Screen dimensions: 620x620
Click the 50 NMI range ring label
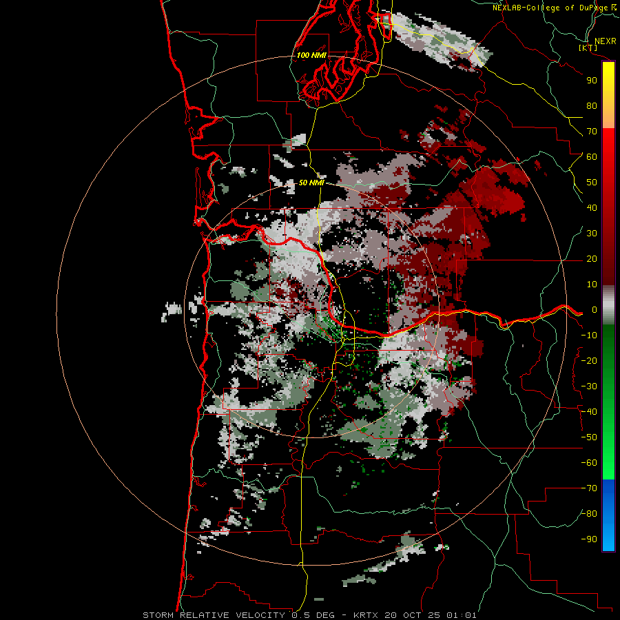coord(311,183)
